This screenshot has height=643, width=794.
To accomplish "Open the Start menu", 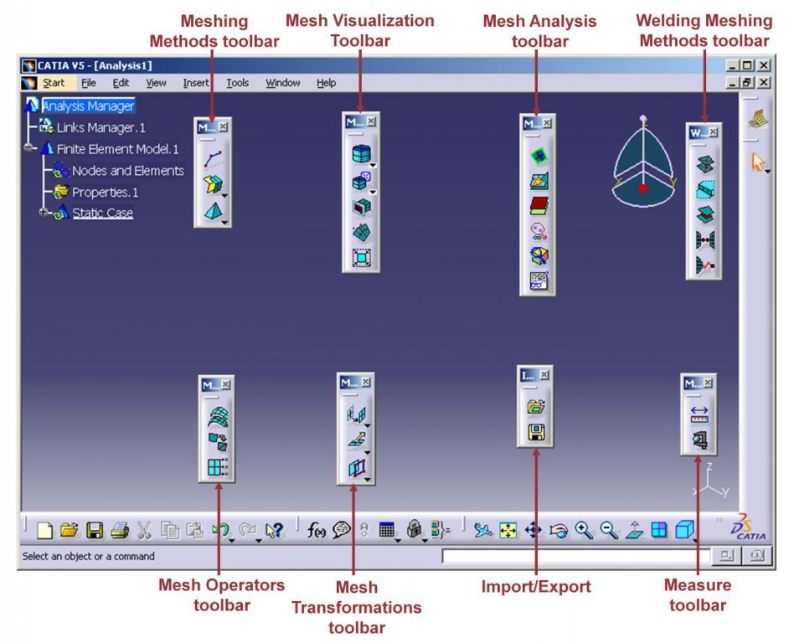I will (53, 83).
